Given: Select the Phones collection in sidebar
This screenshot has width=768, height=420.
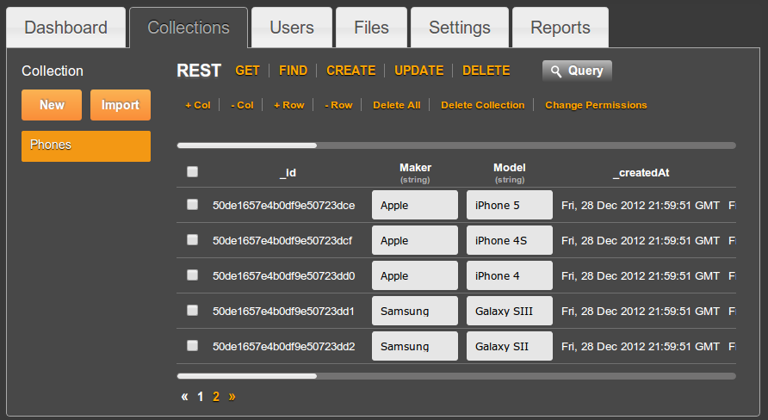Looking at the screenshot, I should tap(86, 145).
